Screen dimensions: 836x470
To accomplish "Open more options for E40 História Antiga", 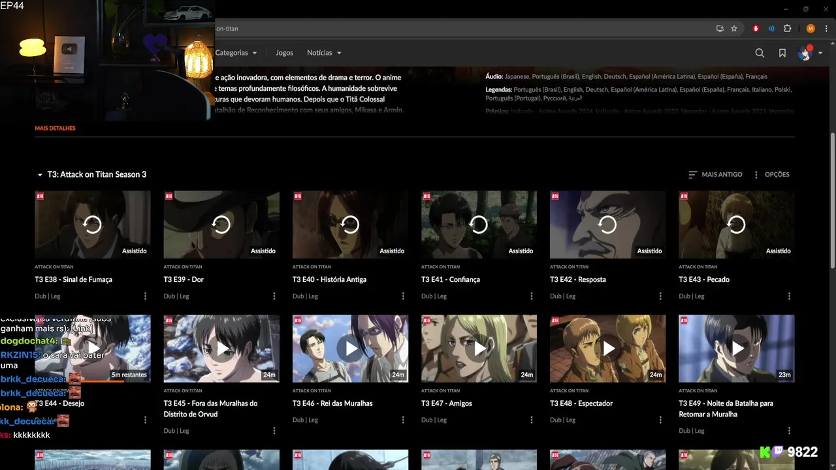I will (x=403, y=296).
